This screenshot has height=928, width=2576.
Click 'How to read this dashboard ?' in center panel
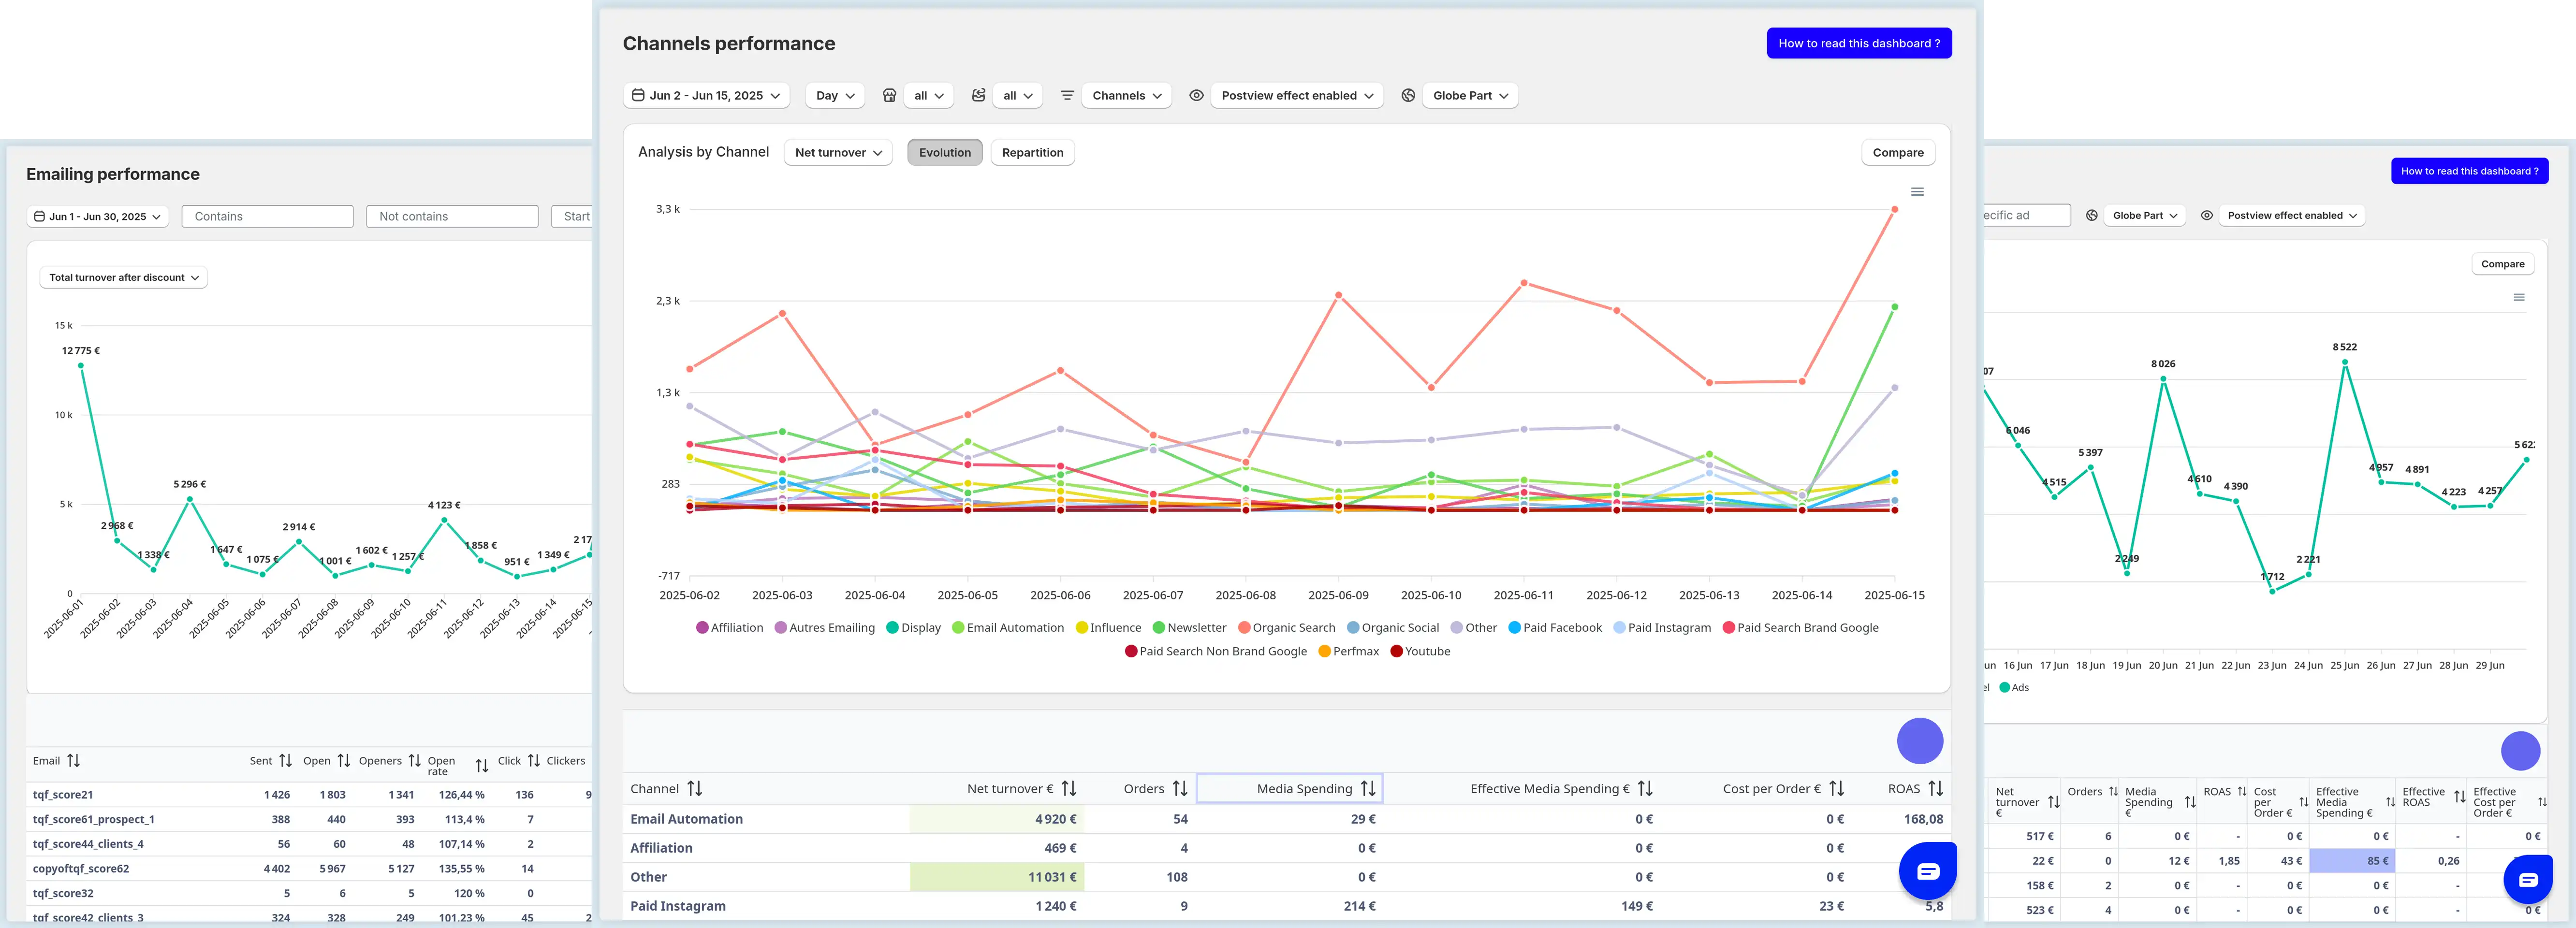pos(1859,44)
